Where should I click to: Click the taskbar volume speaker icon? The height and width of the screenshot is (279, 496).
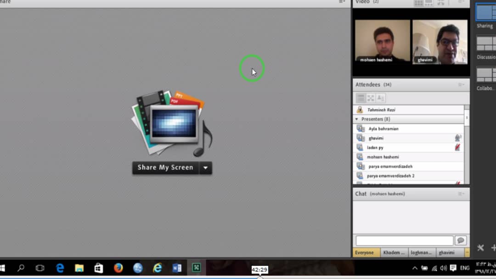443,268
